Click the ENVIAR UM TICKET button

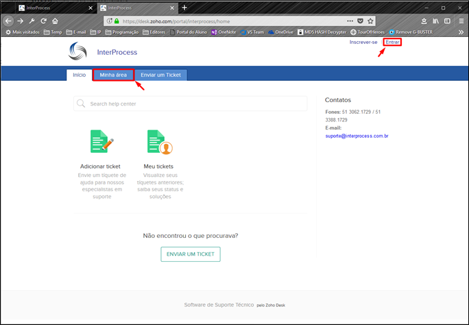[191, 254]
